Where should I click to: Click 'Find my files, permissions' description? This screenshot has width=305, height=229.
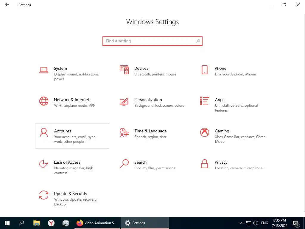[155, 168]
